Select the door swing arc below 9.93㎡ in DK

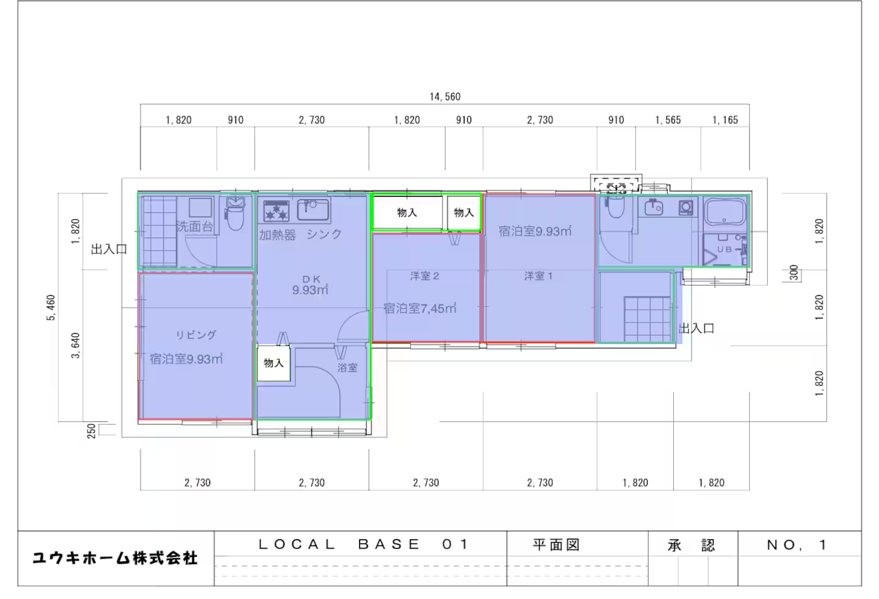pyautogui.click(x=353, y=328)
